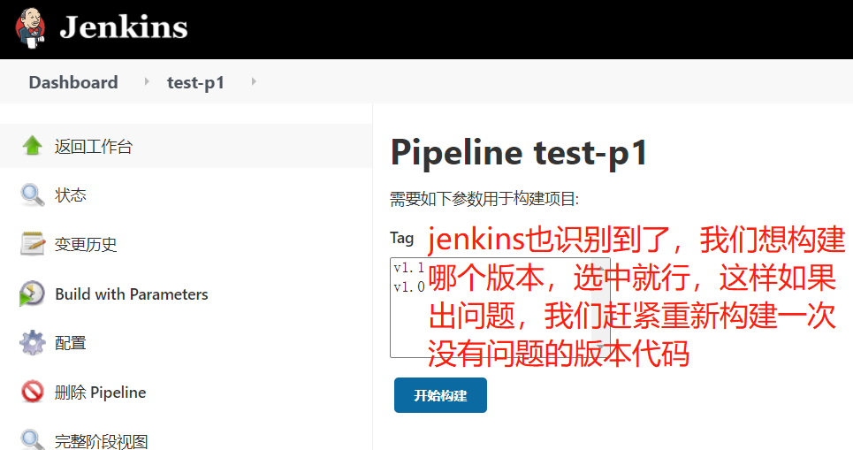Open the Dashboard breadcrumb link

tap(72, 82)
